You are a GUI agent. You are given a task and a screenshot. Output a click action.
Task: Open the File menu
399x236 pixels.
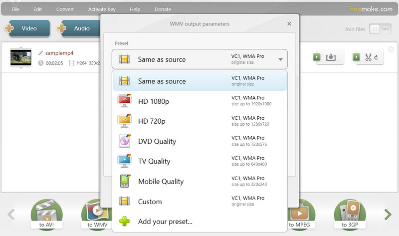15,9
